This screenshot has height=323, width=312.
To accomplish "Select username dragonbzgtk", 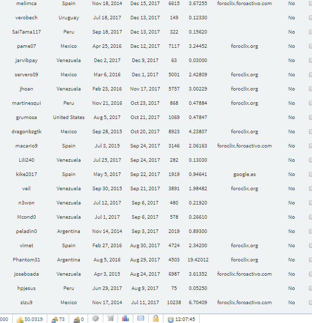I will (x=26, y=131).
